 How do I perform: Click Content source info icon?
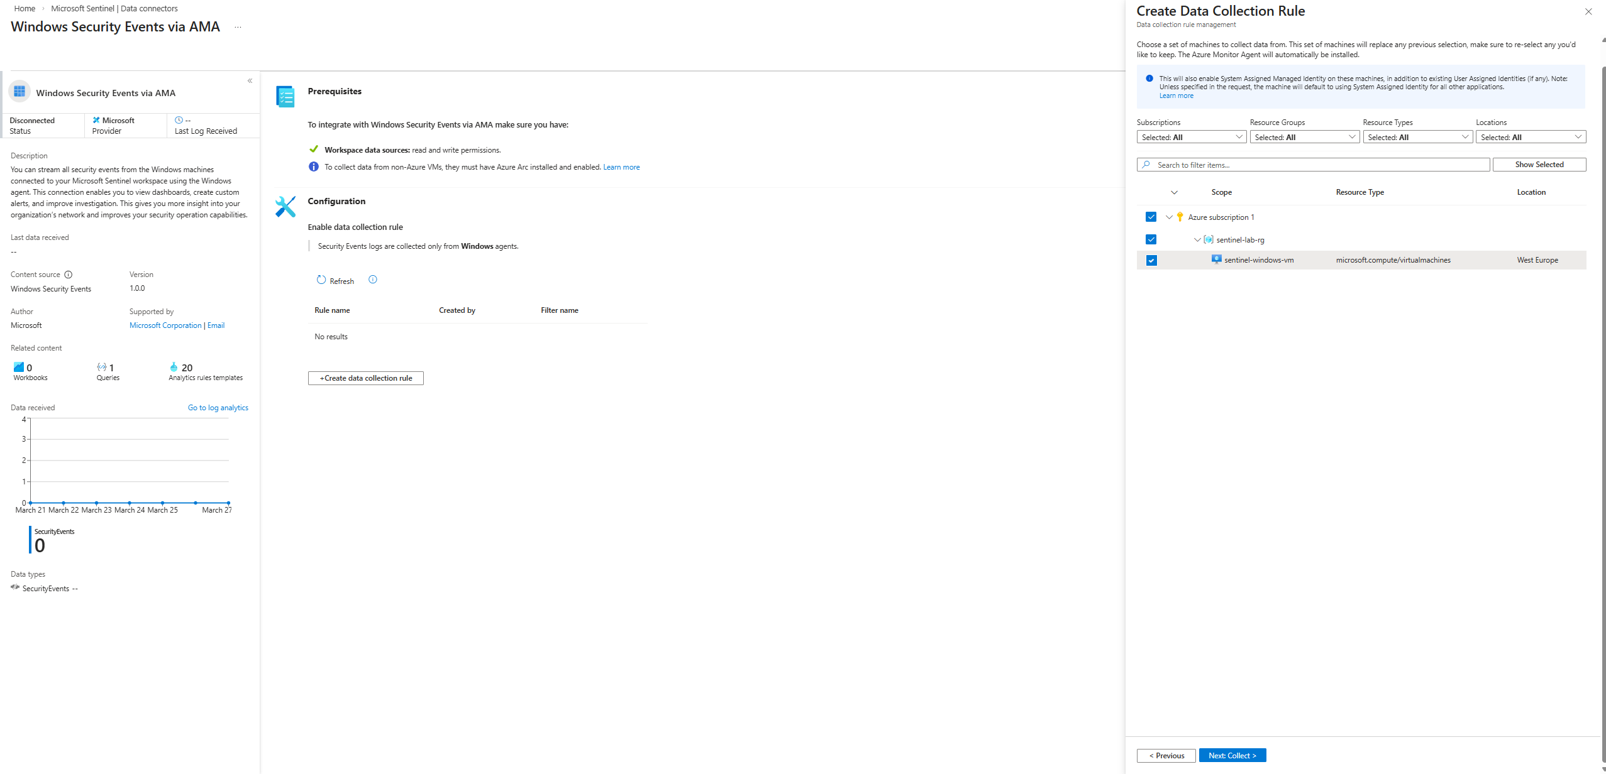point(69,275)
